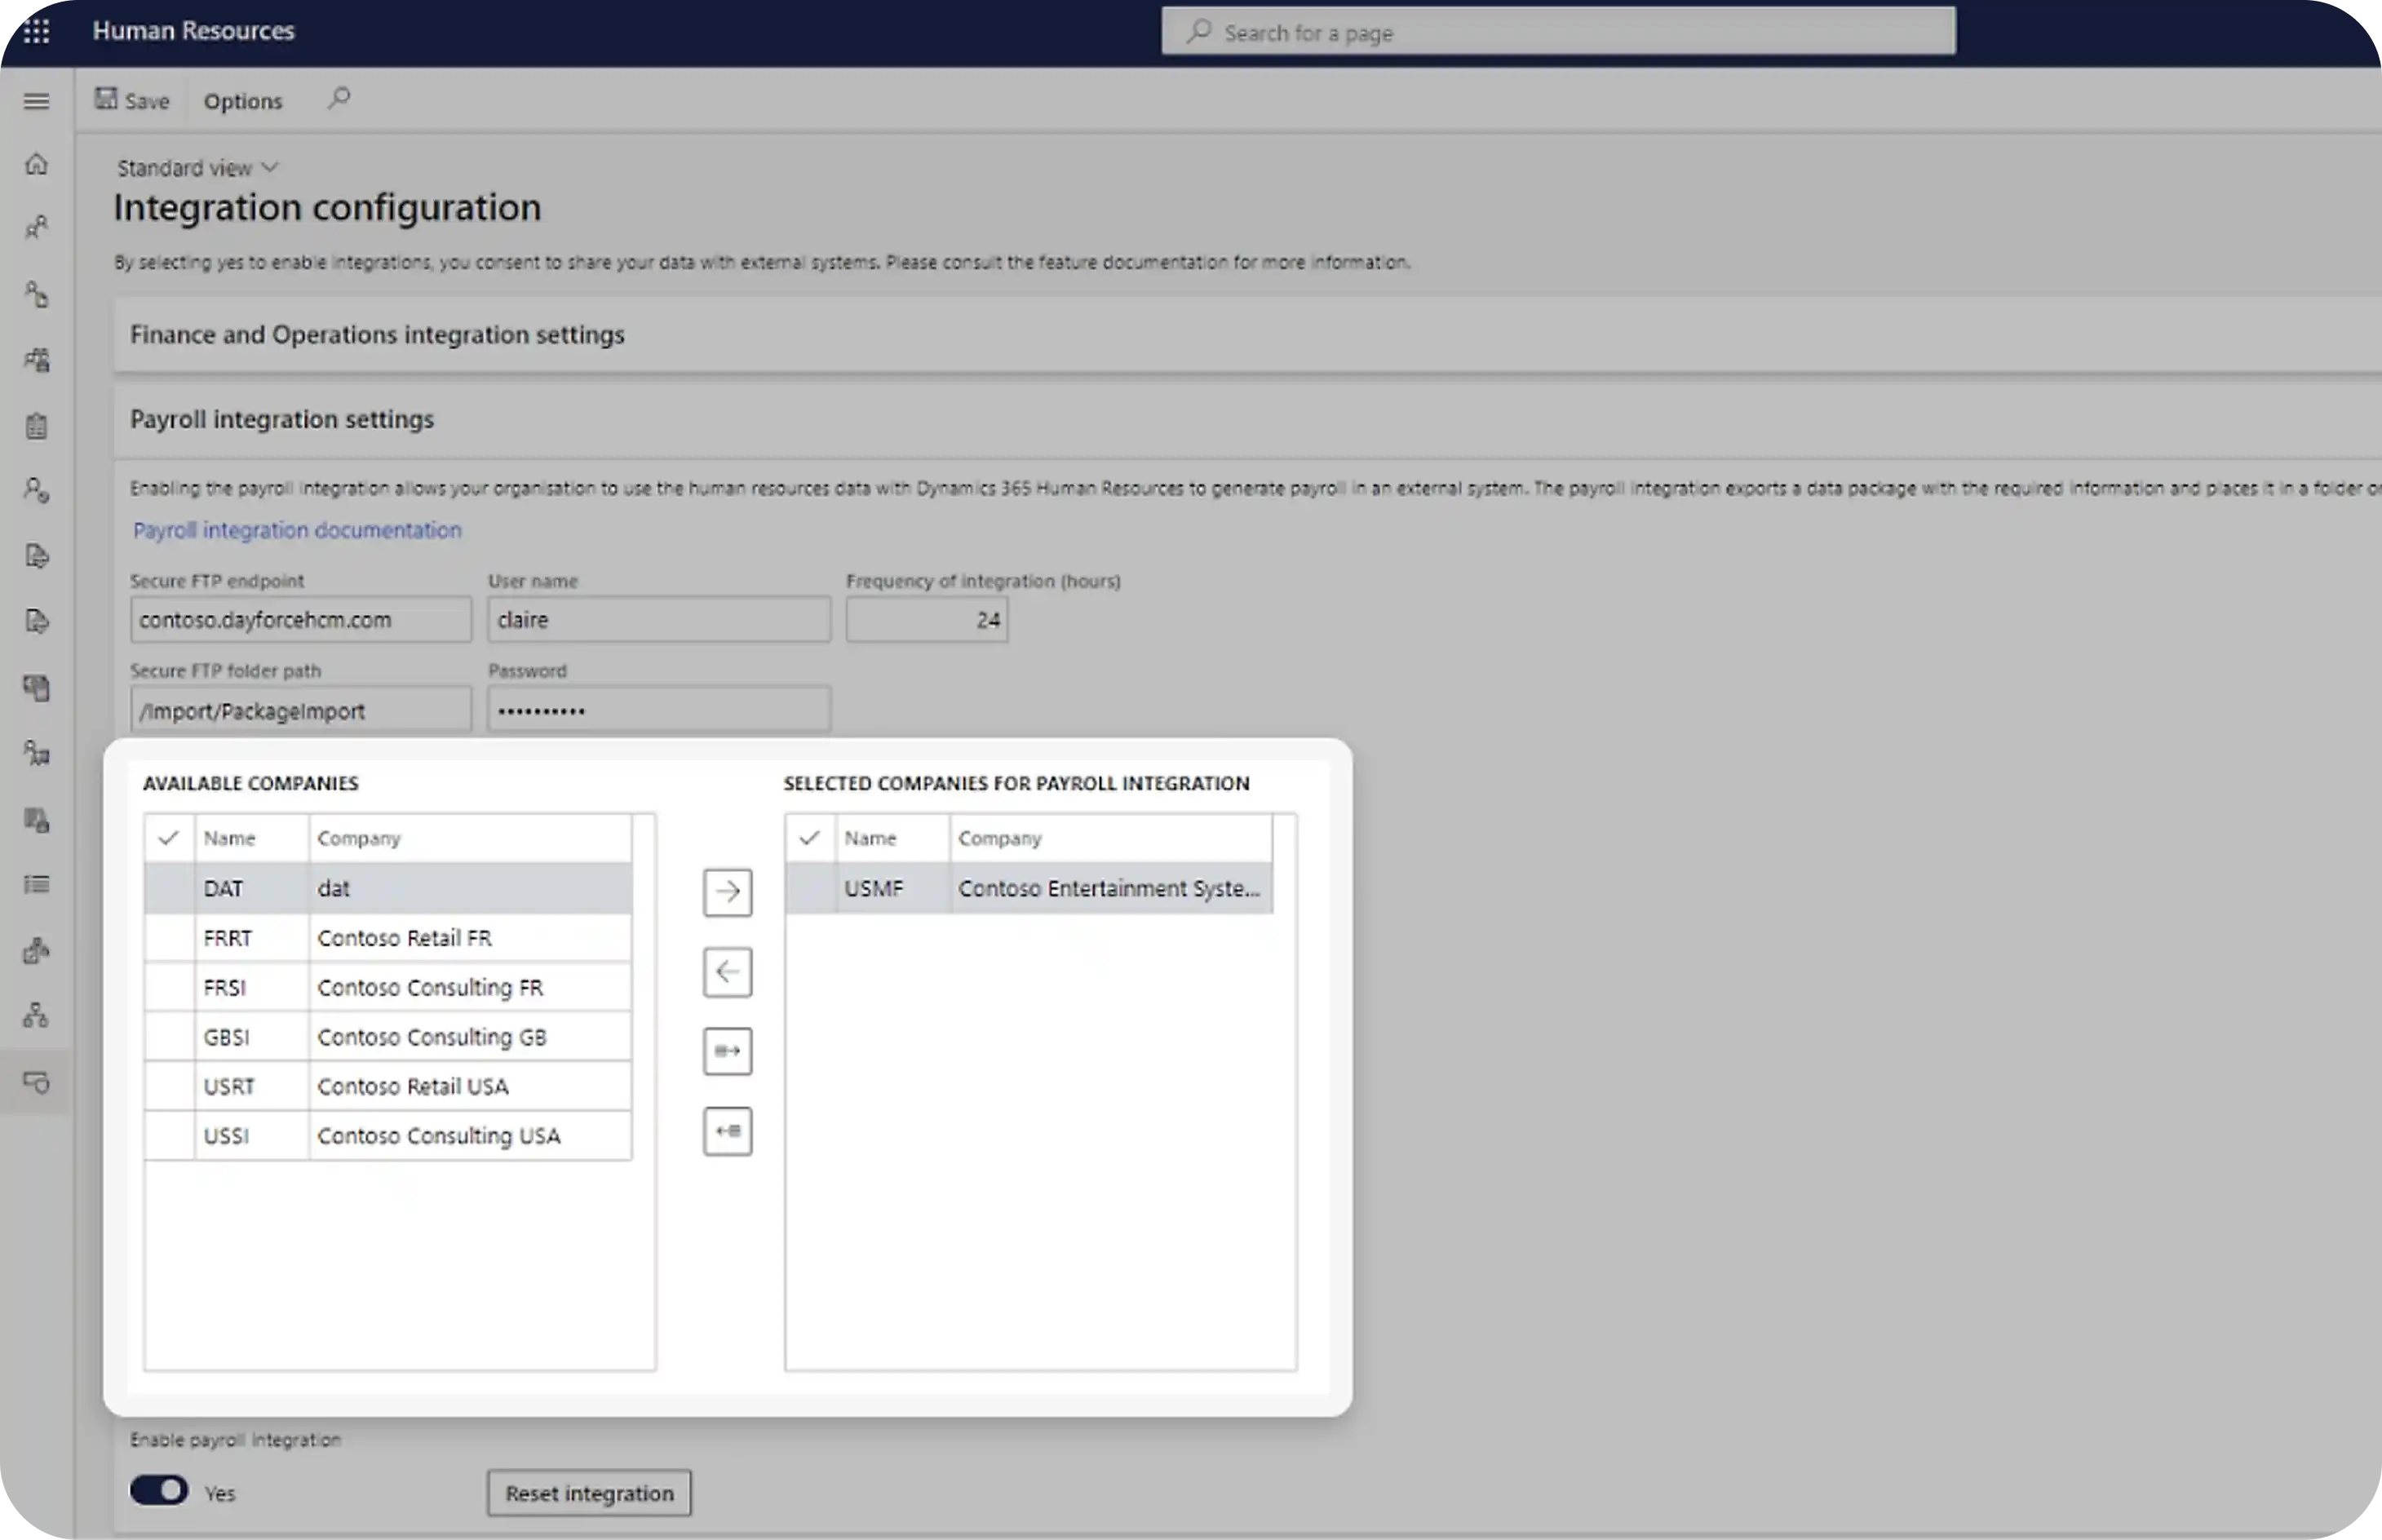The height and width of the screenshot is (1540, 2382).
Task: Select the organization hierarchy icon in the sidebar
Action: [x=36, y=1015]
